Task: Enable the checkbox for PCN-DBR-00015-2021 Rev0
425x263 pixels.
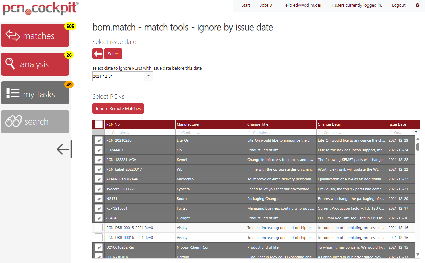Action: tap(99, 227)
